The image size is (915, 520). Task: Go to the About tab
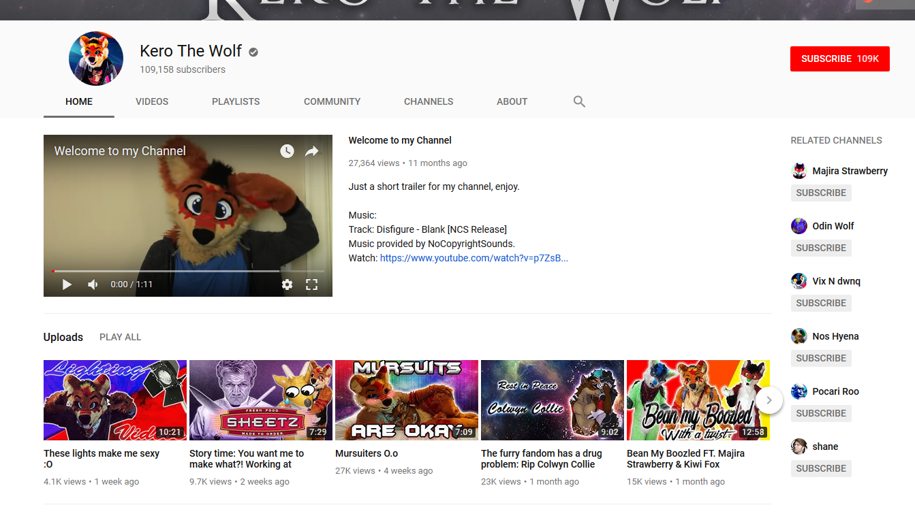[x=512, y=101]
